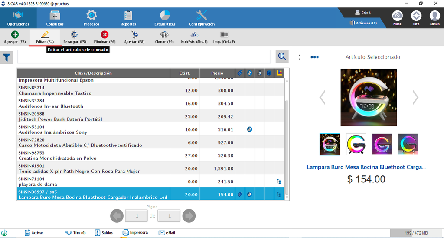This screenshot has height=238, width=444.
Task: Clone article with Clonar (F9)
Action: 164,37
